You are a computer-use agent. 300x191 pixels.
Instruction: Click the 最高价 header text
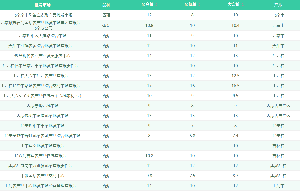[x=147, y=5]
